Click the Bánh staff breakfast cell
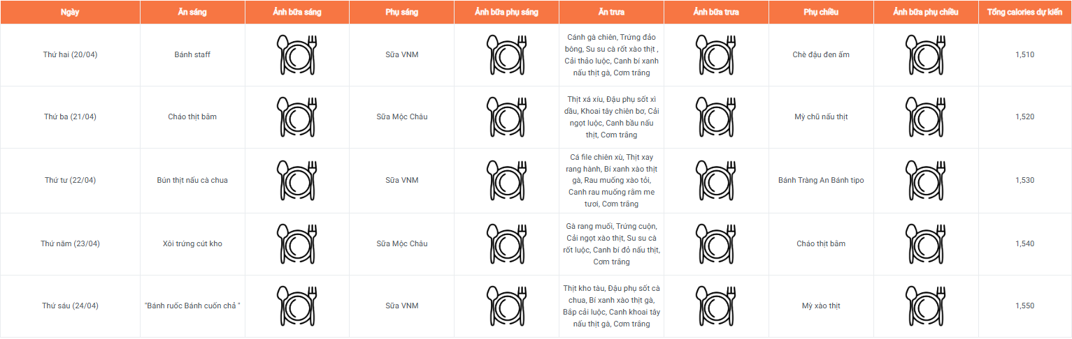1072x339 pixels. (192, 54)
